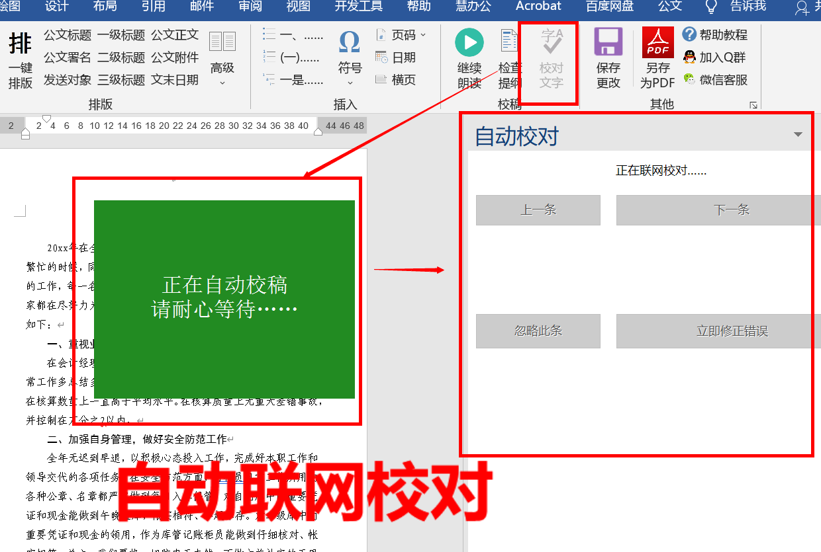Click 保存更改 floppy icon
This screenshot has height=552, width=821.
(x=608, y=42)
